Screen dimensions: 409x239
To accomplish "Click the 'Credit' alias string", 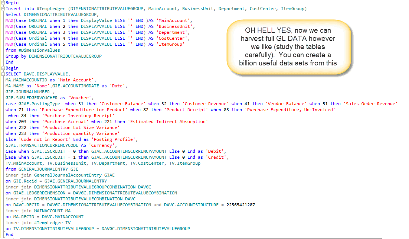I will point(216,157).
